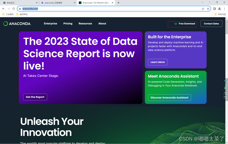Open the side panel icon
The height and width of the screenshot is (144, 228).
[214, 9]
